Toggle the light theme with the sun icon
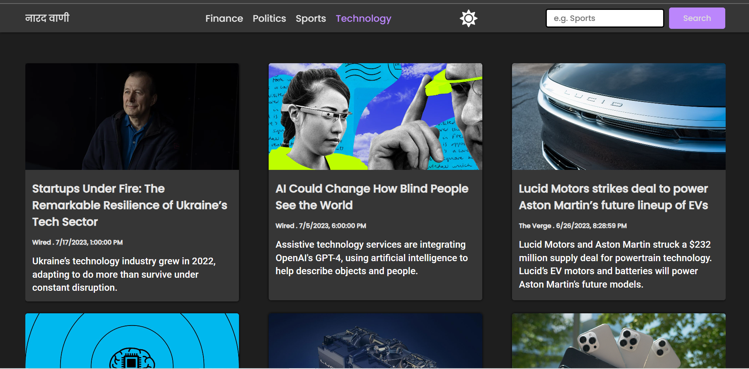 [468, 18]
